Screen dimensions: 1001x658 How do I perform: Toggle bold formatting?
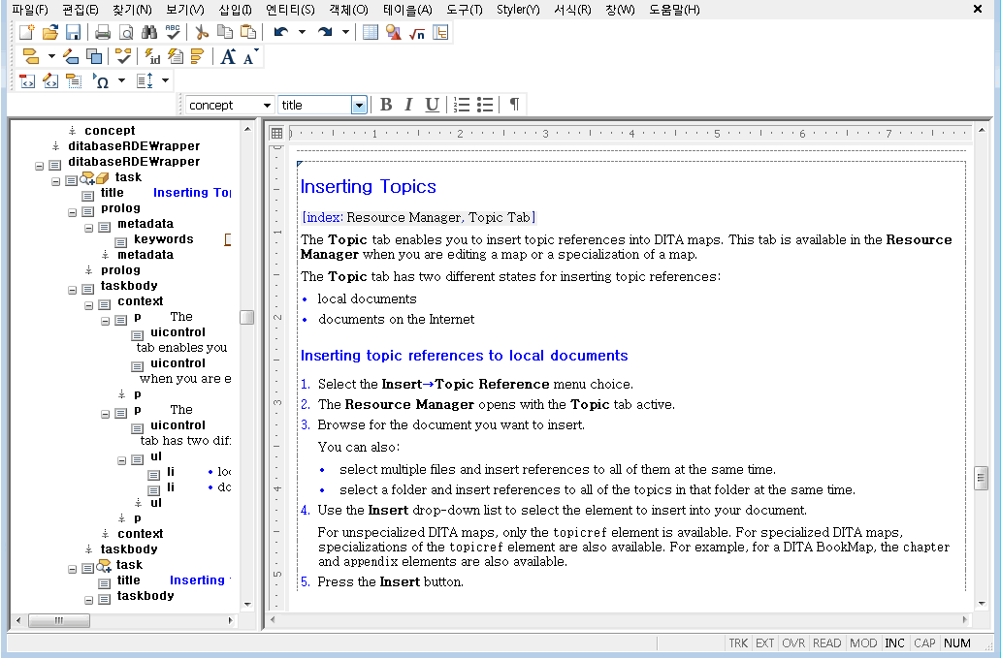pyautogui.click(x=386, y=105)
